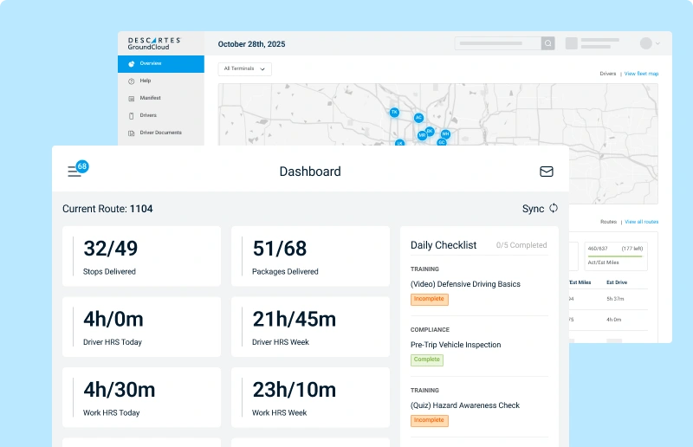Open the View fleet map link
693x447 pixels.
[641, 74]
